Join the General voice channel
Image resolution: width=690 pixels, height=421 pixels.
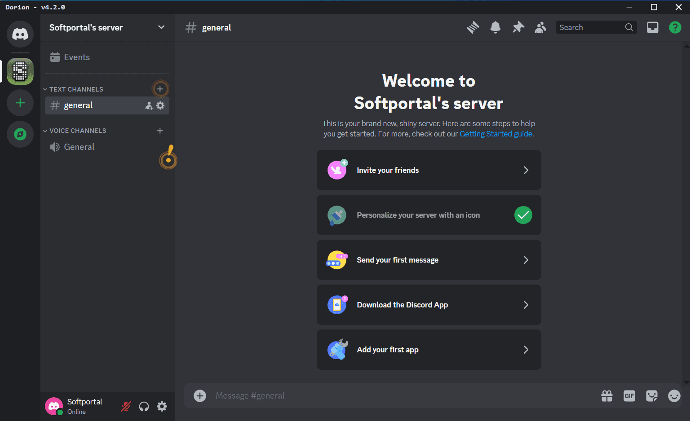107,147
